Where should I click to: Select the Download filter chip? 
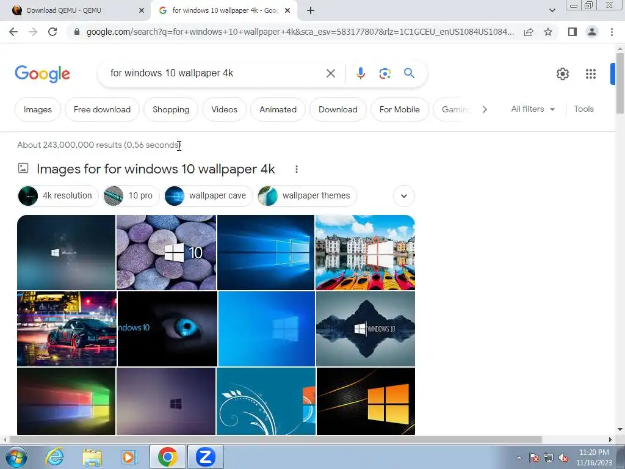(x=338, y=109)
